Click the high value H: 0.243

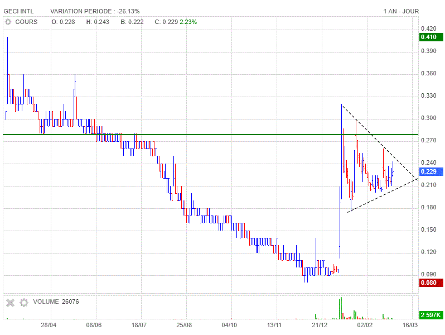98,22
